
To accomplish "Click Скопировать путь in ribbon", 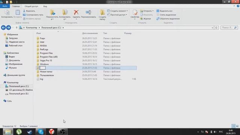I will click(x=33, y=15).
